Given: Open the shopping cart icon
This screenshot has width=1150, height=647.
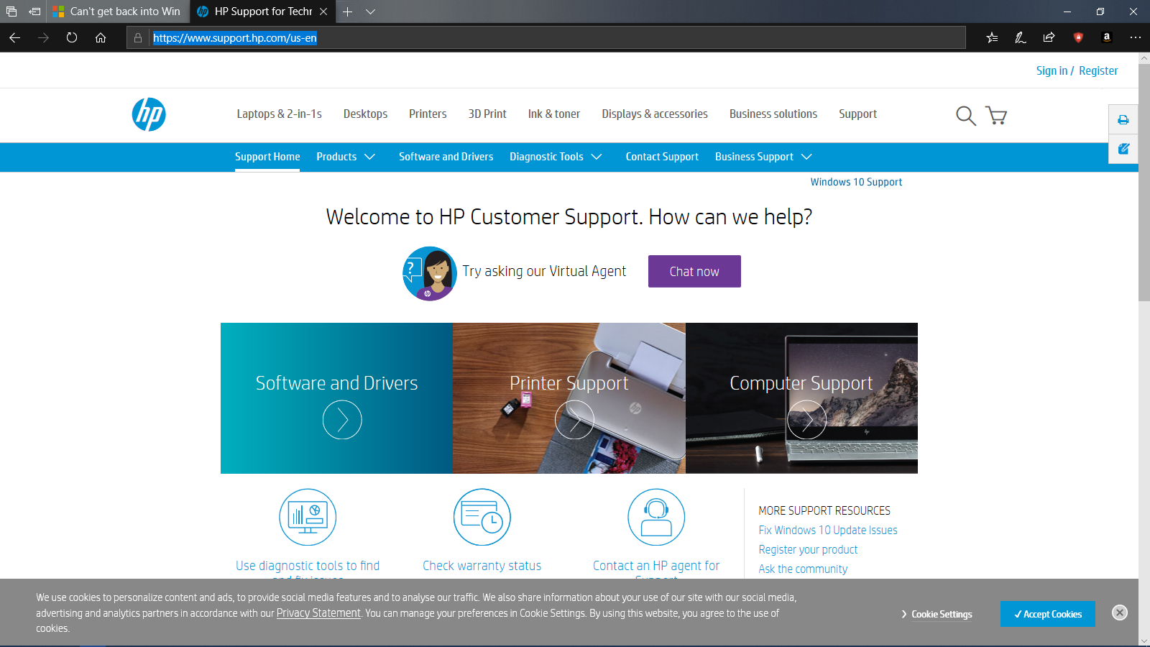Looking at the screenshot, I should click(x=996, y=115).
